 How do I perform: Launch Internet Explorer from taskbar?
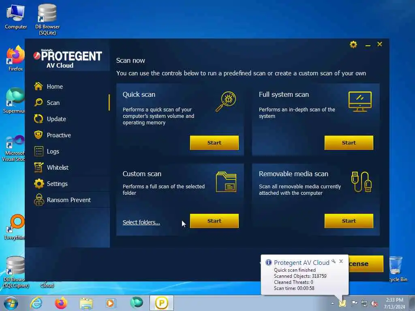36,303
